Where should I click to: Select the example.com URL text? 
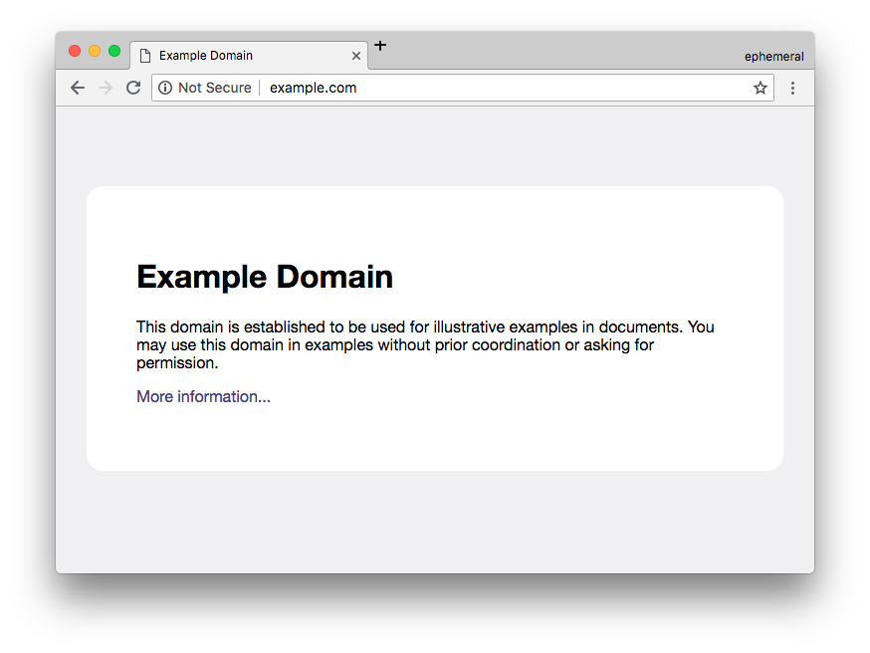pos(314,88)
